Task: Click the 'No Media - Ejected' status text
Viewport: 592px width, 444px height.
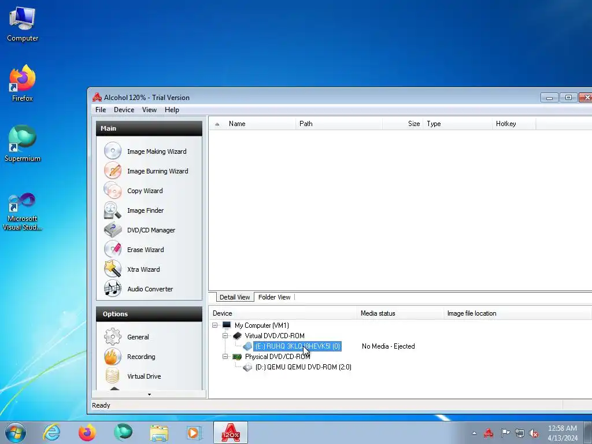Action: pos(388,346)
